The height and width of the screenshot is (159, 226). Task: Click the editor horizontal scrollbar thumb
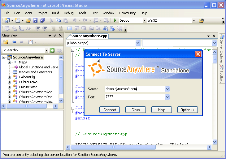pos(113,147)
